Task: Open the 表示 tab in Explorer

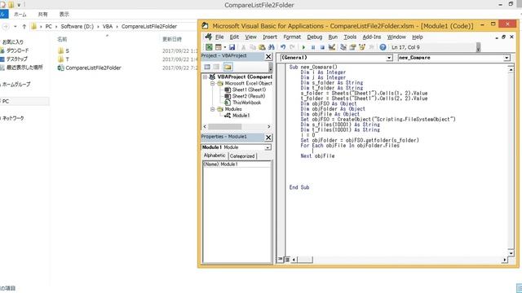Action: 64,15
